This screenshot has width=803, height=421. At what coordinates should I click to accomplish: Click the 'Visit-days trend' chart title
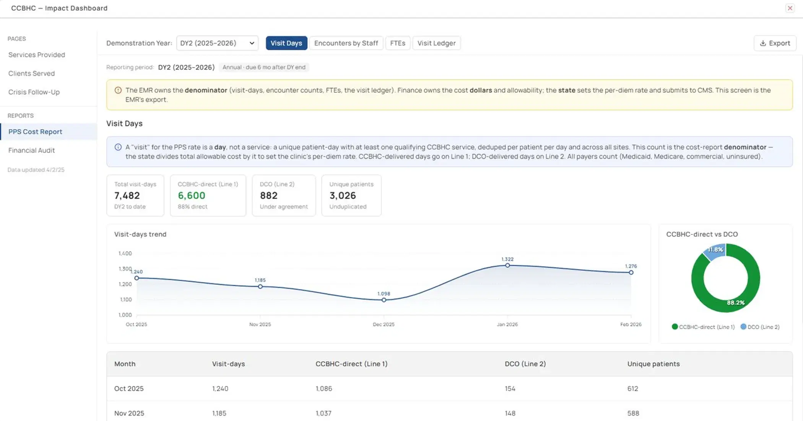(x=140, y=234)
